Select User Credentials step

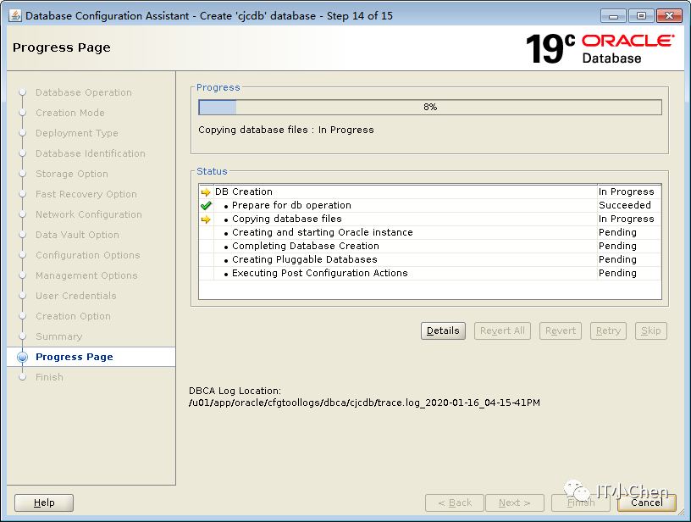pos(76,296)
